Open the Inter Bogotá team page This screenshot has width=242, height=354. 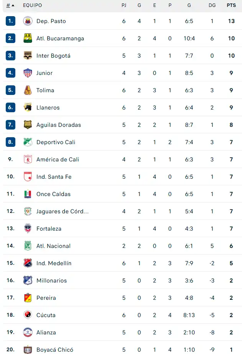coord(53,56)
